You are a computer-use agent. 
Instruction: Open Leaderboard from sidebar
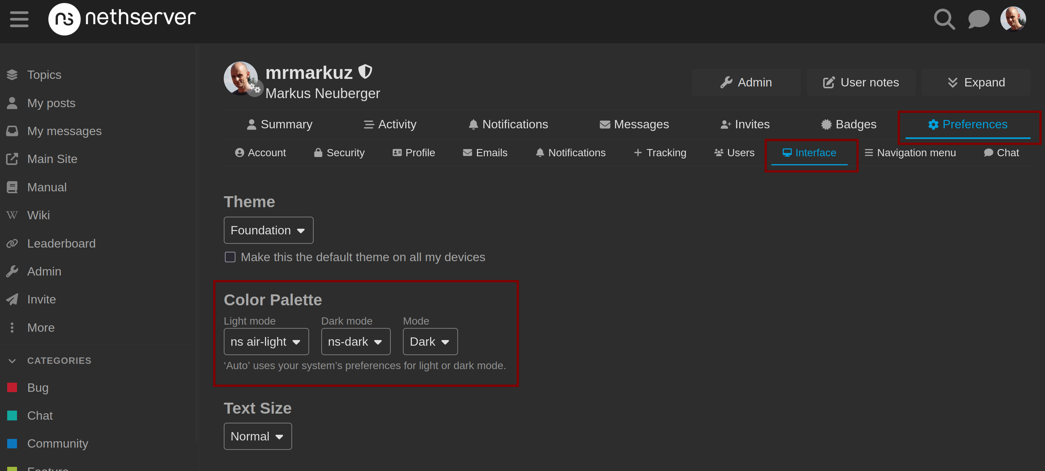[x=61, y=243]
